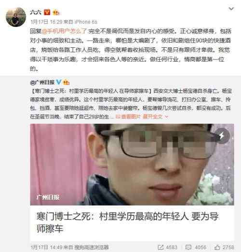
Task: Click the iPhone 6s source link
Action: point(86,22)
